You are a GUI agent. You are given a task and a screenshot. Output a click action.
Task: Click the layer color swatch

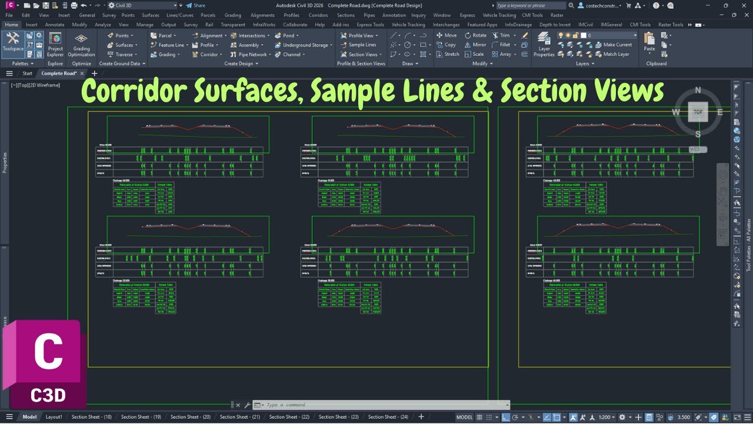[584, 35]
